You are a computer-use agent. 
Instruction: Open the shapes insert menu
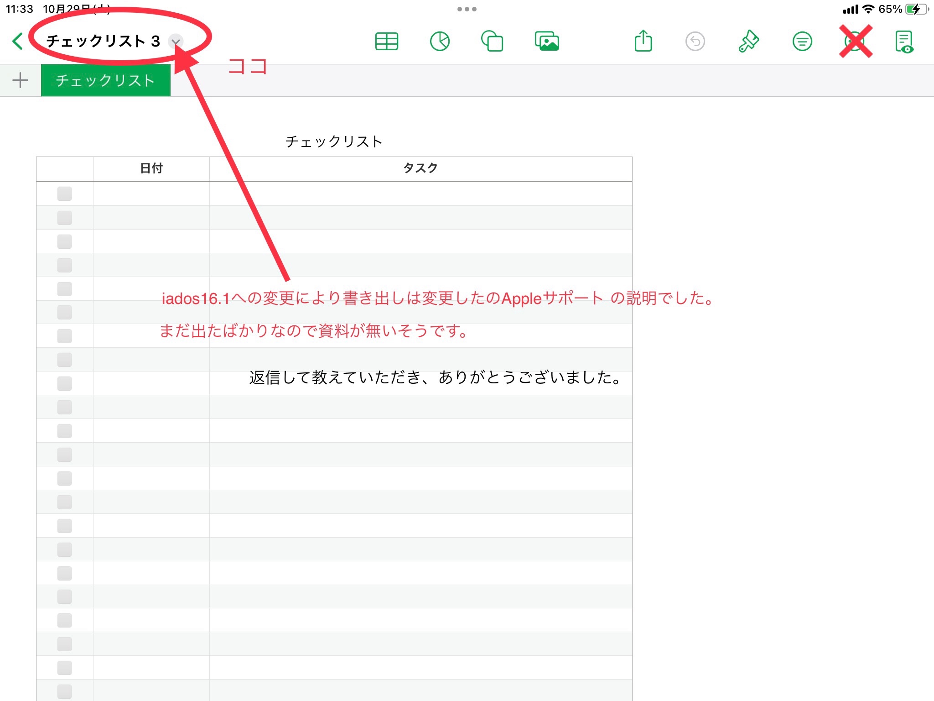(x=492, y=42)
